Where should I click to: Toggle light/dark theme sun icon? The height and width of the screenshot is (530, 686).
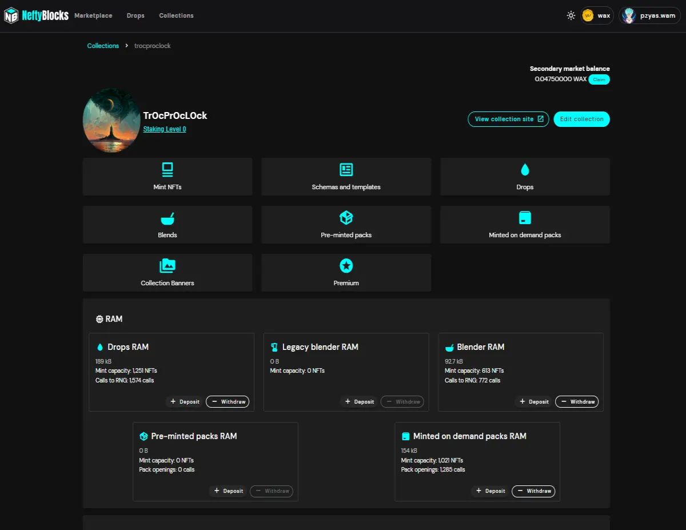pyautogui.click(x=571, y=15)
